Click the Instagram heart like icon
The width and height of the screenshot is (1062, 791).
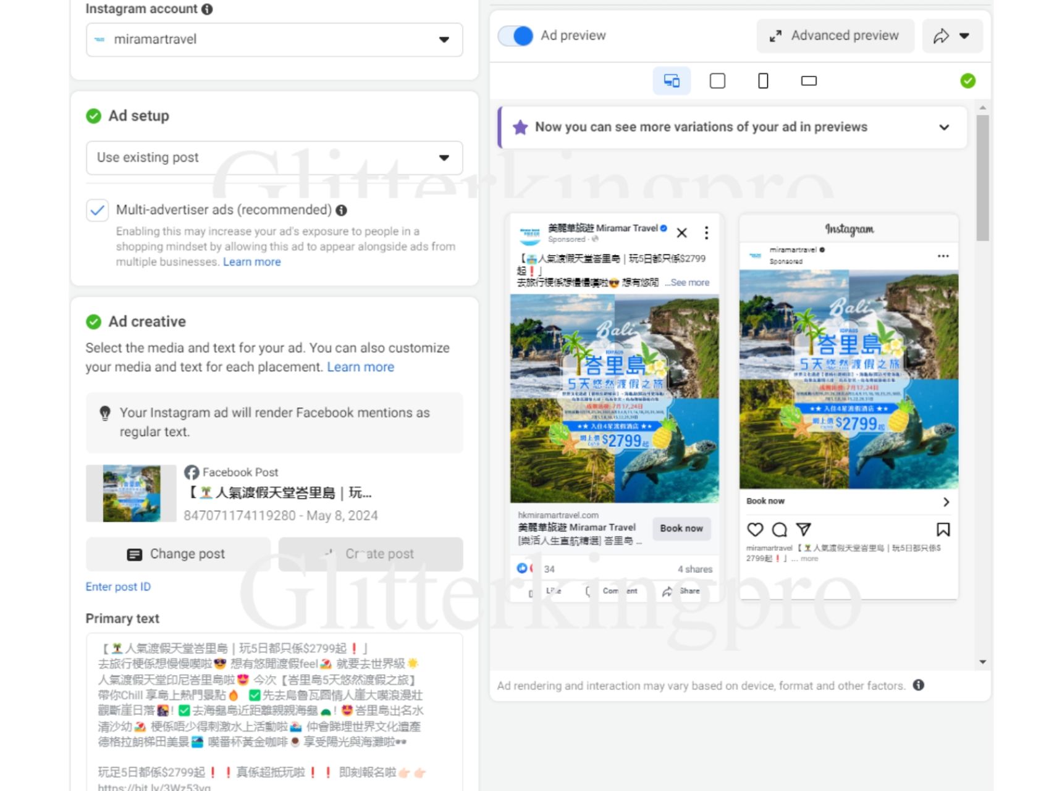click(755, 529)
